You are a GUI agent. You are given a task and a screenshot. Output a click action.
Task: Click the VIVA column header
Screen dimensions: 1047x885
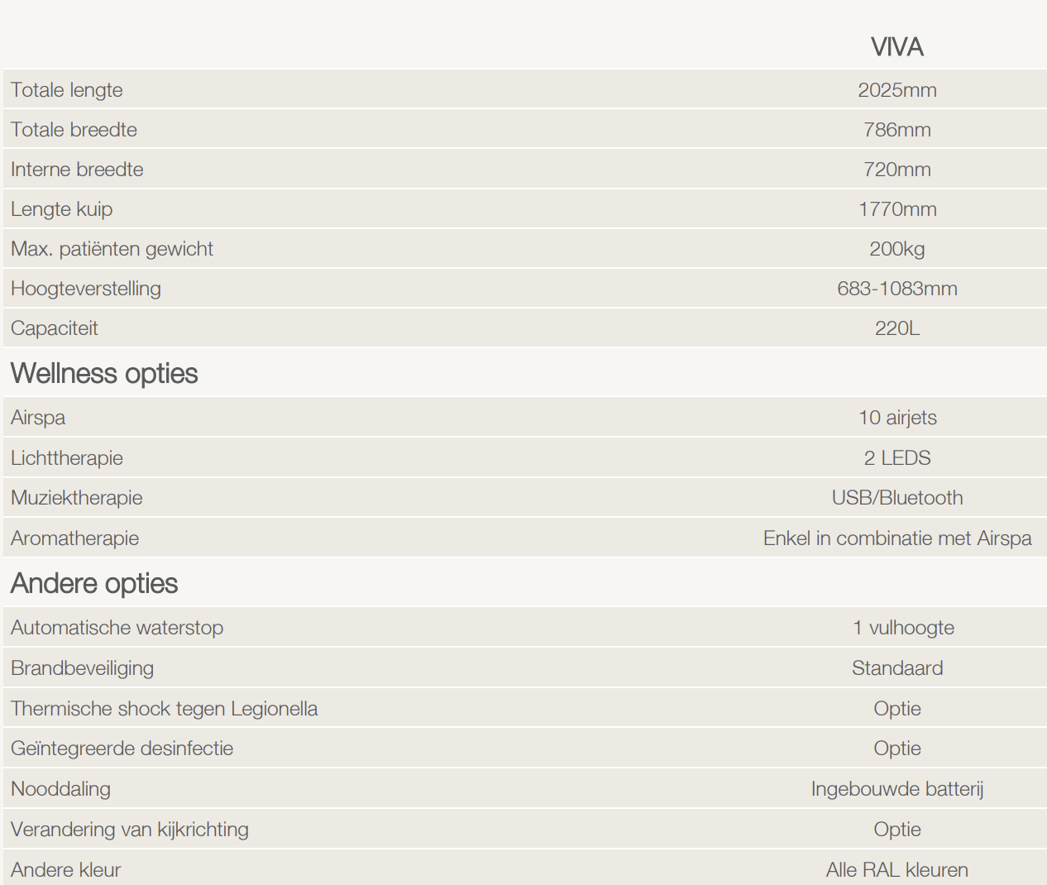[x=896, y=47]
